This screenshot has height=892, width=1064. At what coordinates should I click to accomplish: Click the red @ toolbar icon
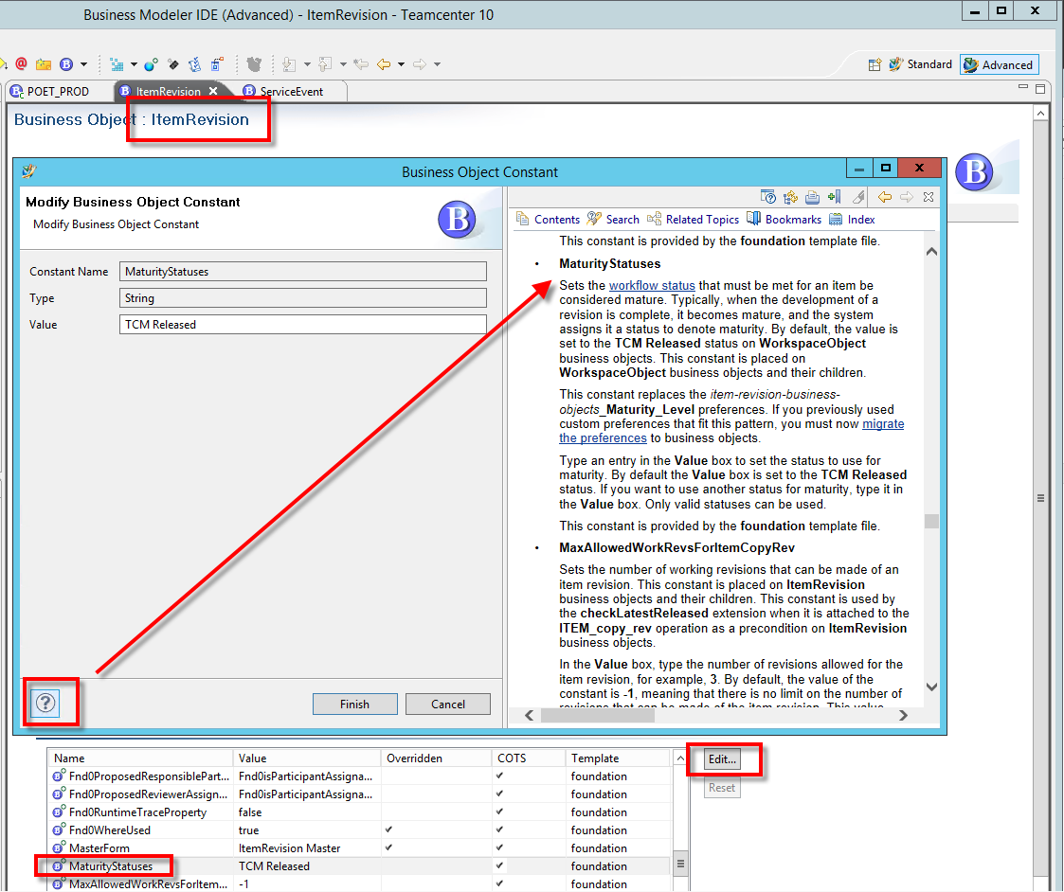click(21, 64)
